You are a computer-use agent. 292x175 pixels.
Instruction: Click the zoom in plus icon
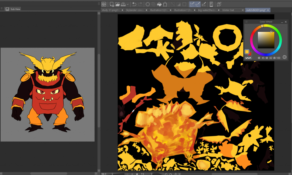[x=132, y=174]
